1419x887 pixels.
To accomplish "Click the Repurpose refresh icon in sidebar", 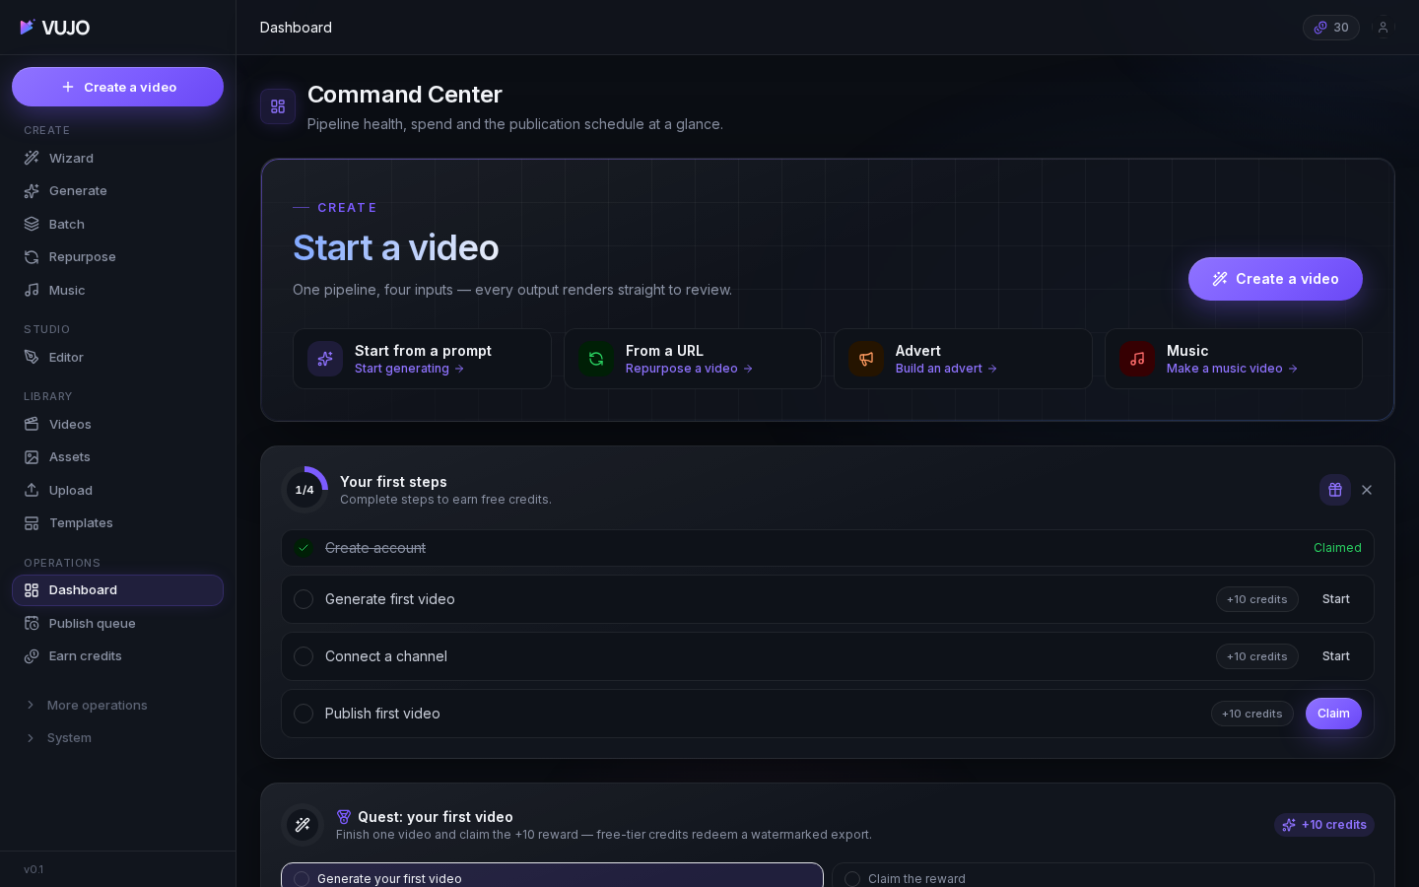I will pyautogui.click(x=32, y=257).
